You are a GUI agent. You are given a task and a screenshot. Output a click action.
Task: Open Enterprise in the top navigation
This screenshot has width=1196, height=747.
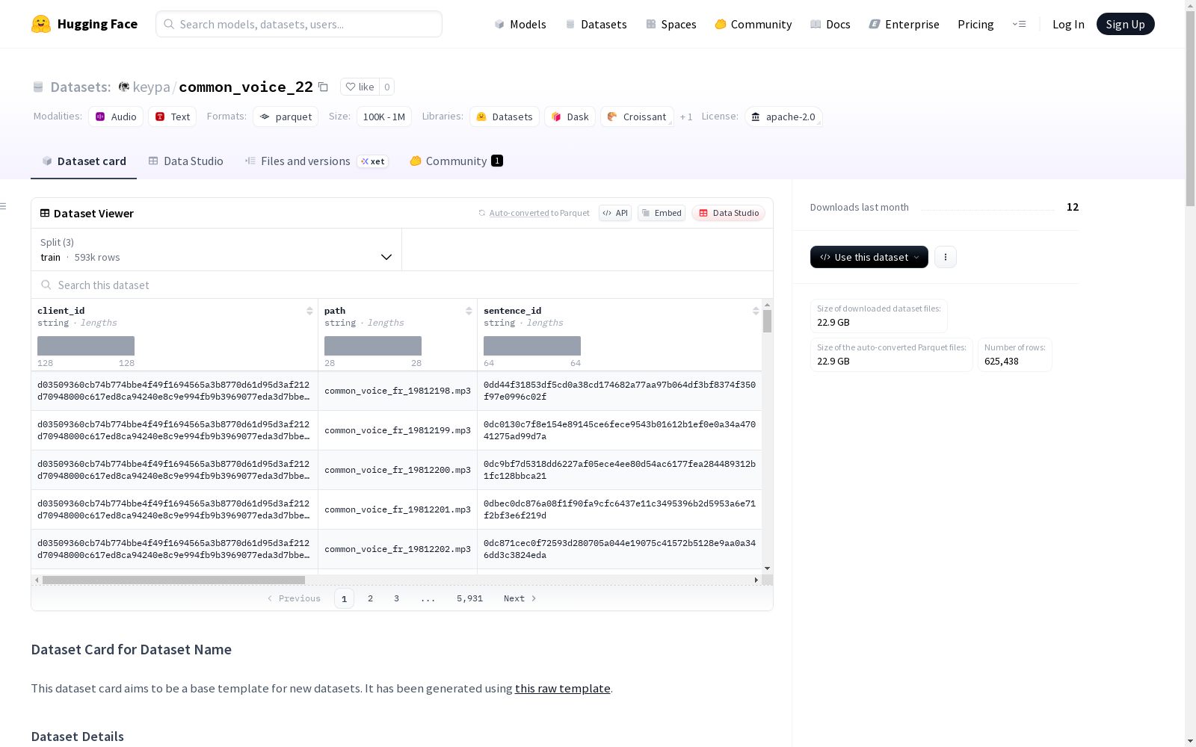click(904, 24)
